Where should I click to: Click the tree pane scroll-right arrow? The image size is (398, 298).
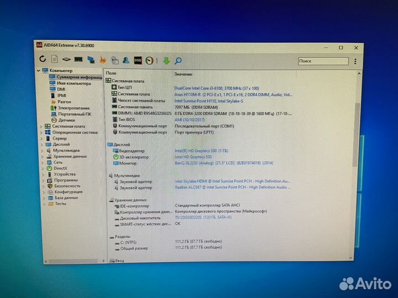(x=103, y=260)
